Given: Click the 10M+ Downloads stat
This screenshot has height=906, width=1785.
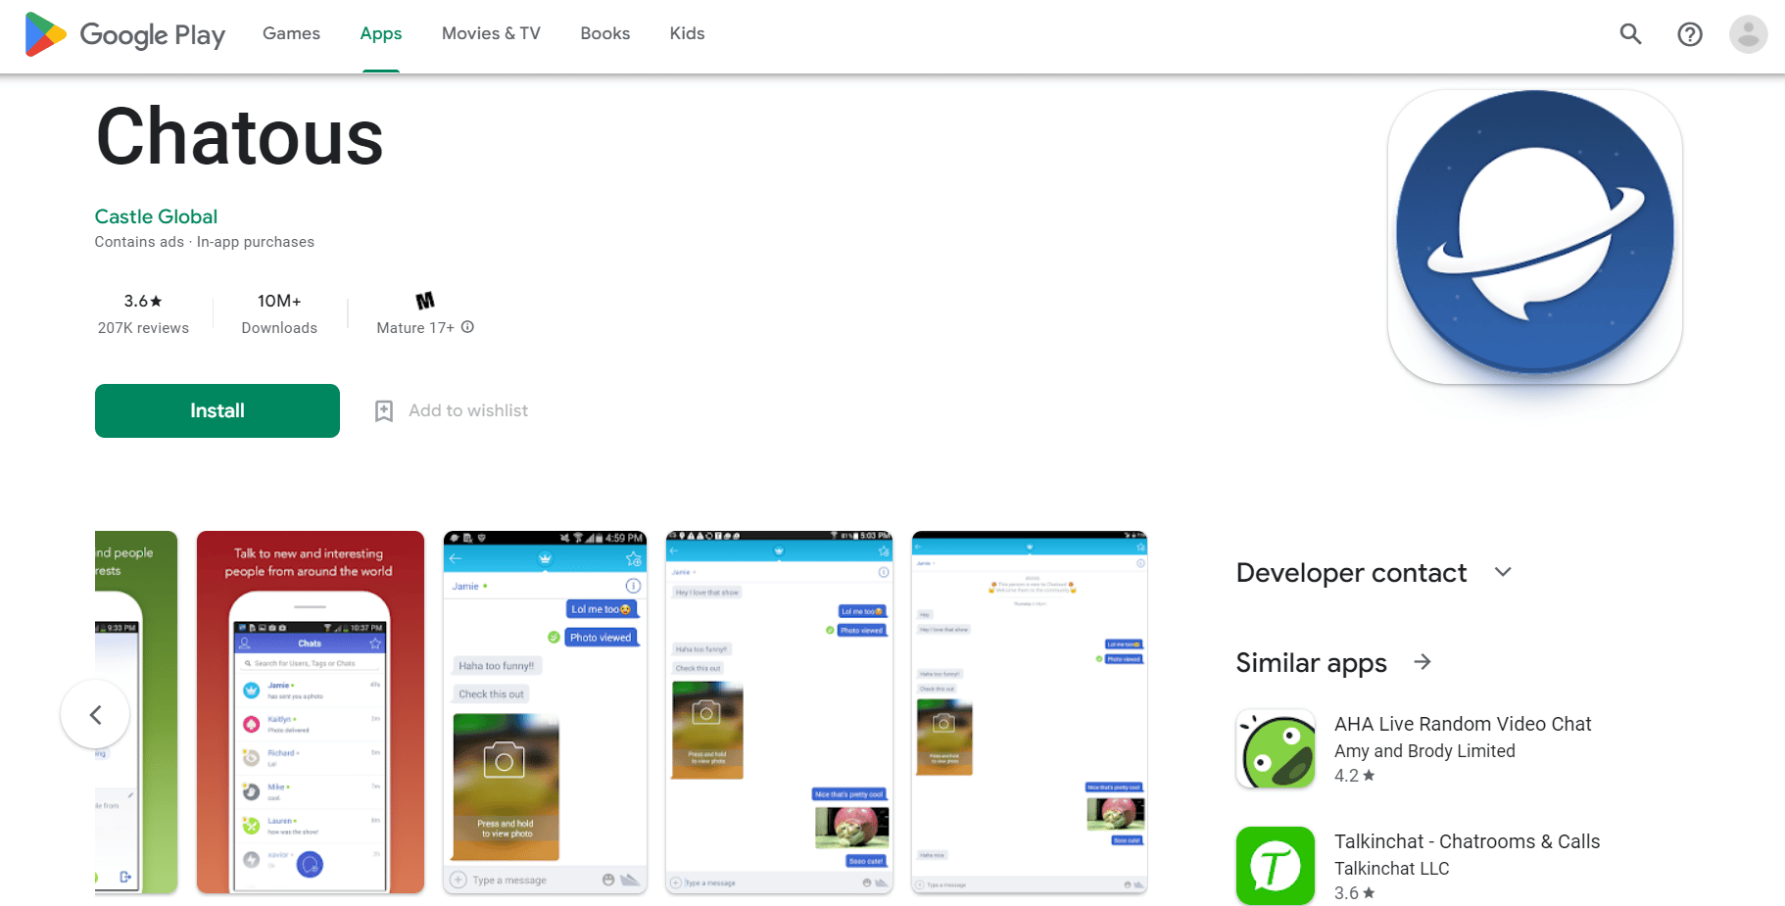Looking at the screenshot, I should pyautogui.click(x=279, y=313).
